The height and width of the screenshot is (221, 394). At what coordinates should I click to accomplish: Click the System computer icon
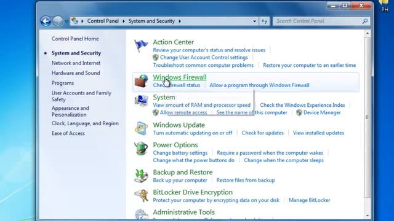click(141, 101)
